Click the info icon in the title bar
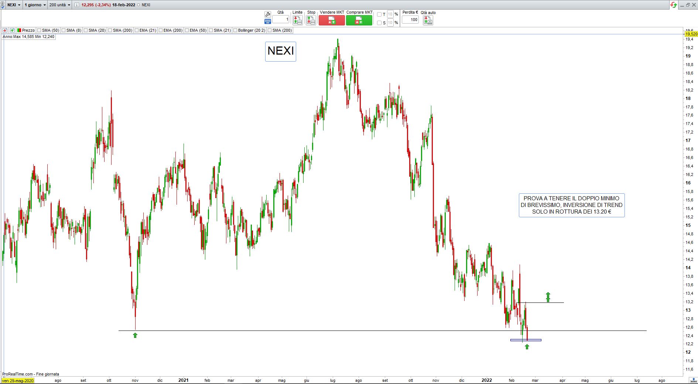 coord(76,5)
